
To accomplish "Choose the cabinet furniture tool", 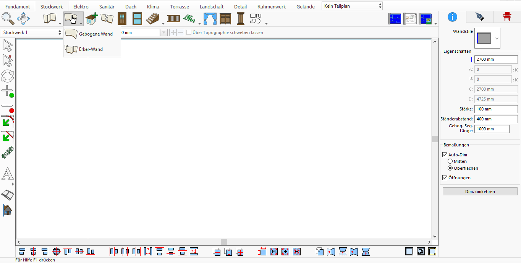I will 225,18.
